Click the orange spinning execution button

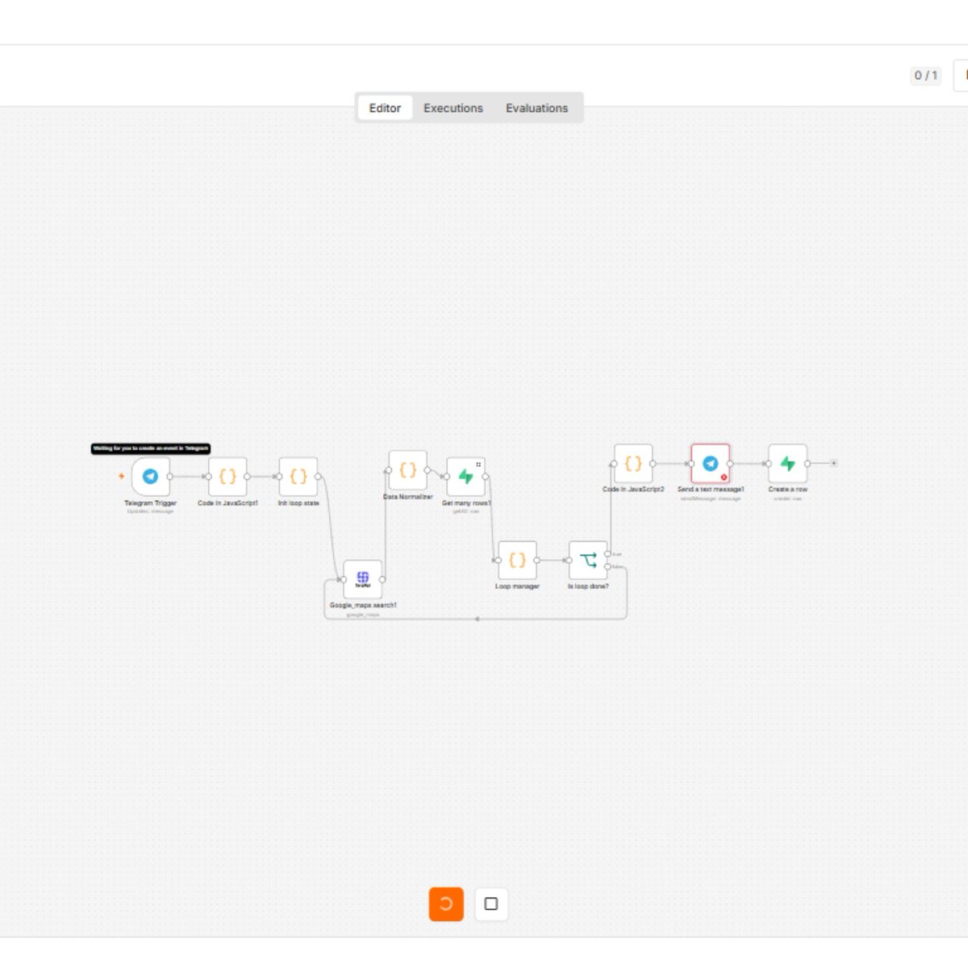pyautogui.click(x=446, y=903)
